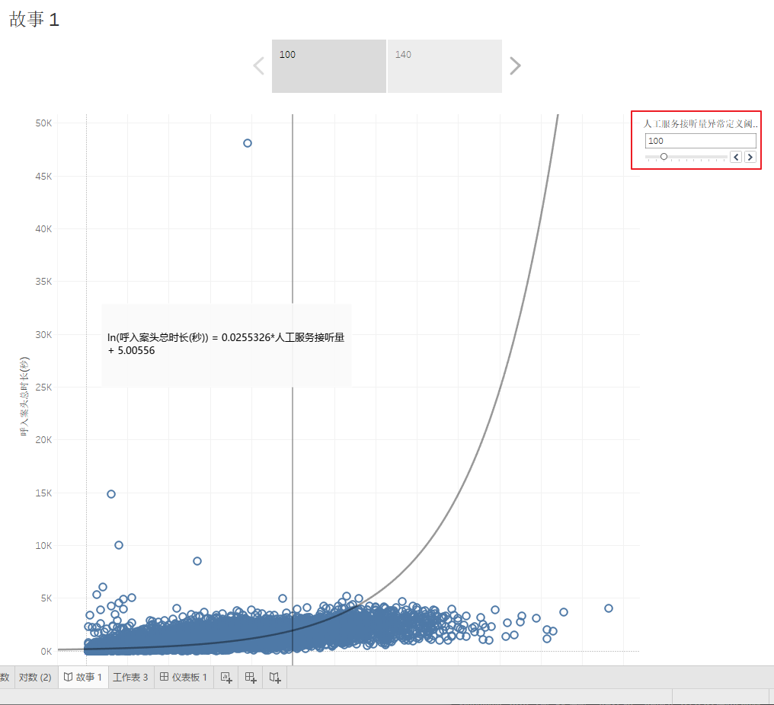Screen dimensions: 774x705
Task: Decrease parameter with left stepper arrow
Action: coord(736,157)
